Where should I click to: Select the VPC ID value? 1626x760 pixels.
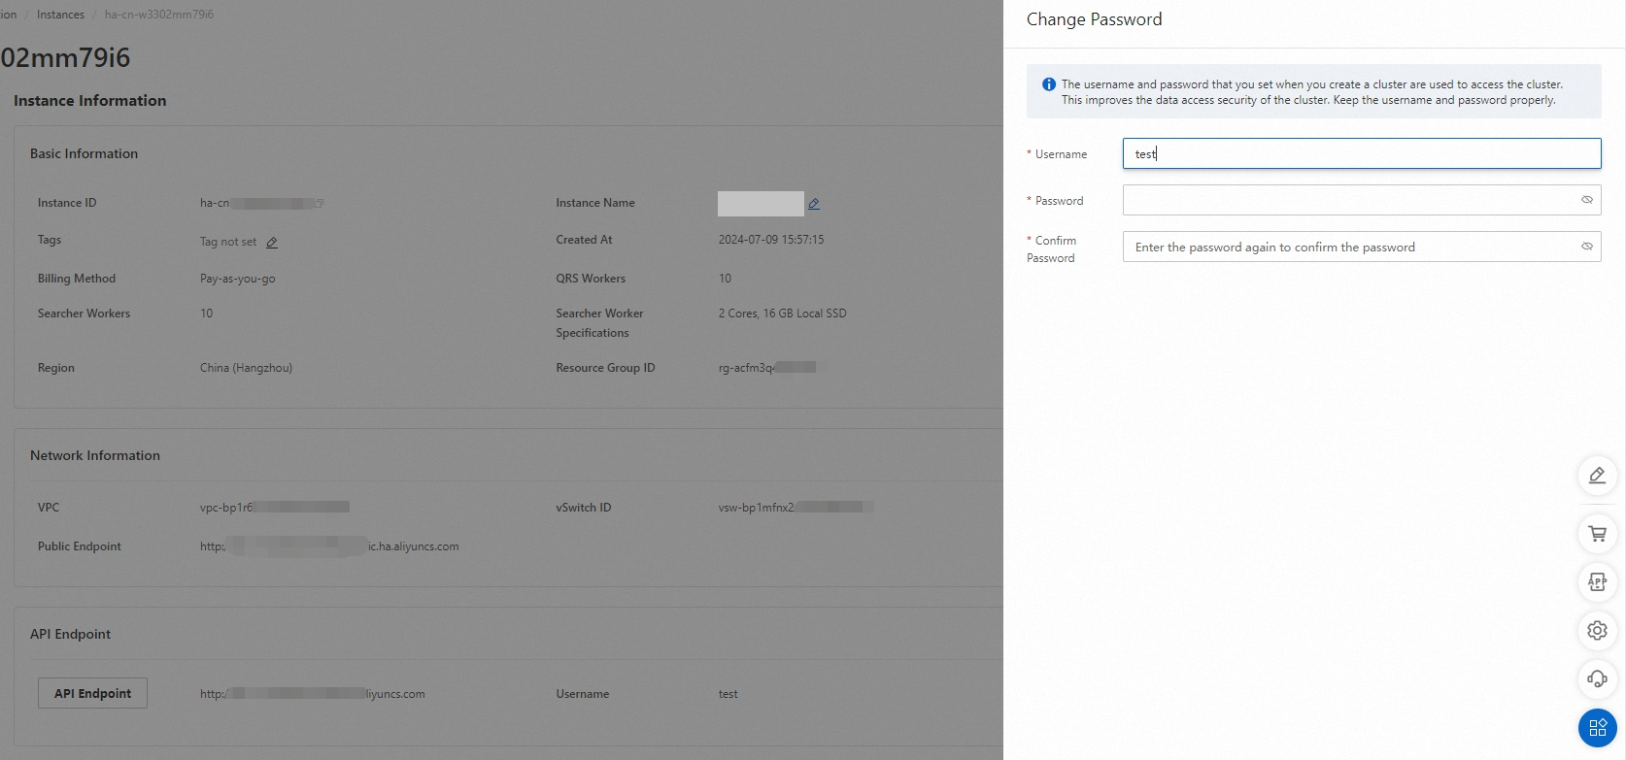pyautogui.click(x=275, y=508)
